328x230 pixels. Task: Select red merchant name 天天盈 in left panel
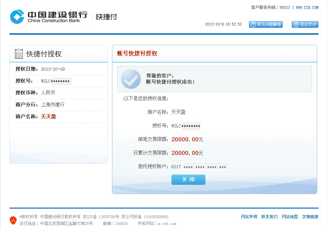coord(48,117)
